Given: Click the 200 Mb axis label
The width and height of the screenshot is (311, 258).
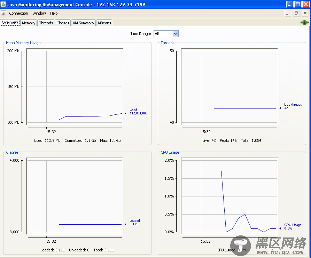Looking at the screenshot, I should [x=13, y=51].
